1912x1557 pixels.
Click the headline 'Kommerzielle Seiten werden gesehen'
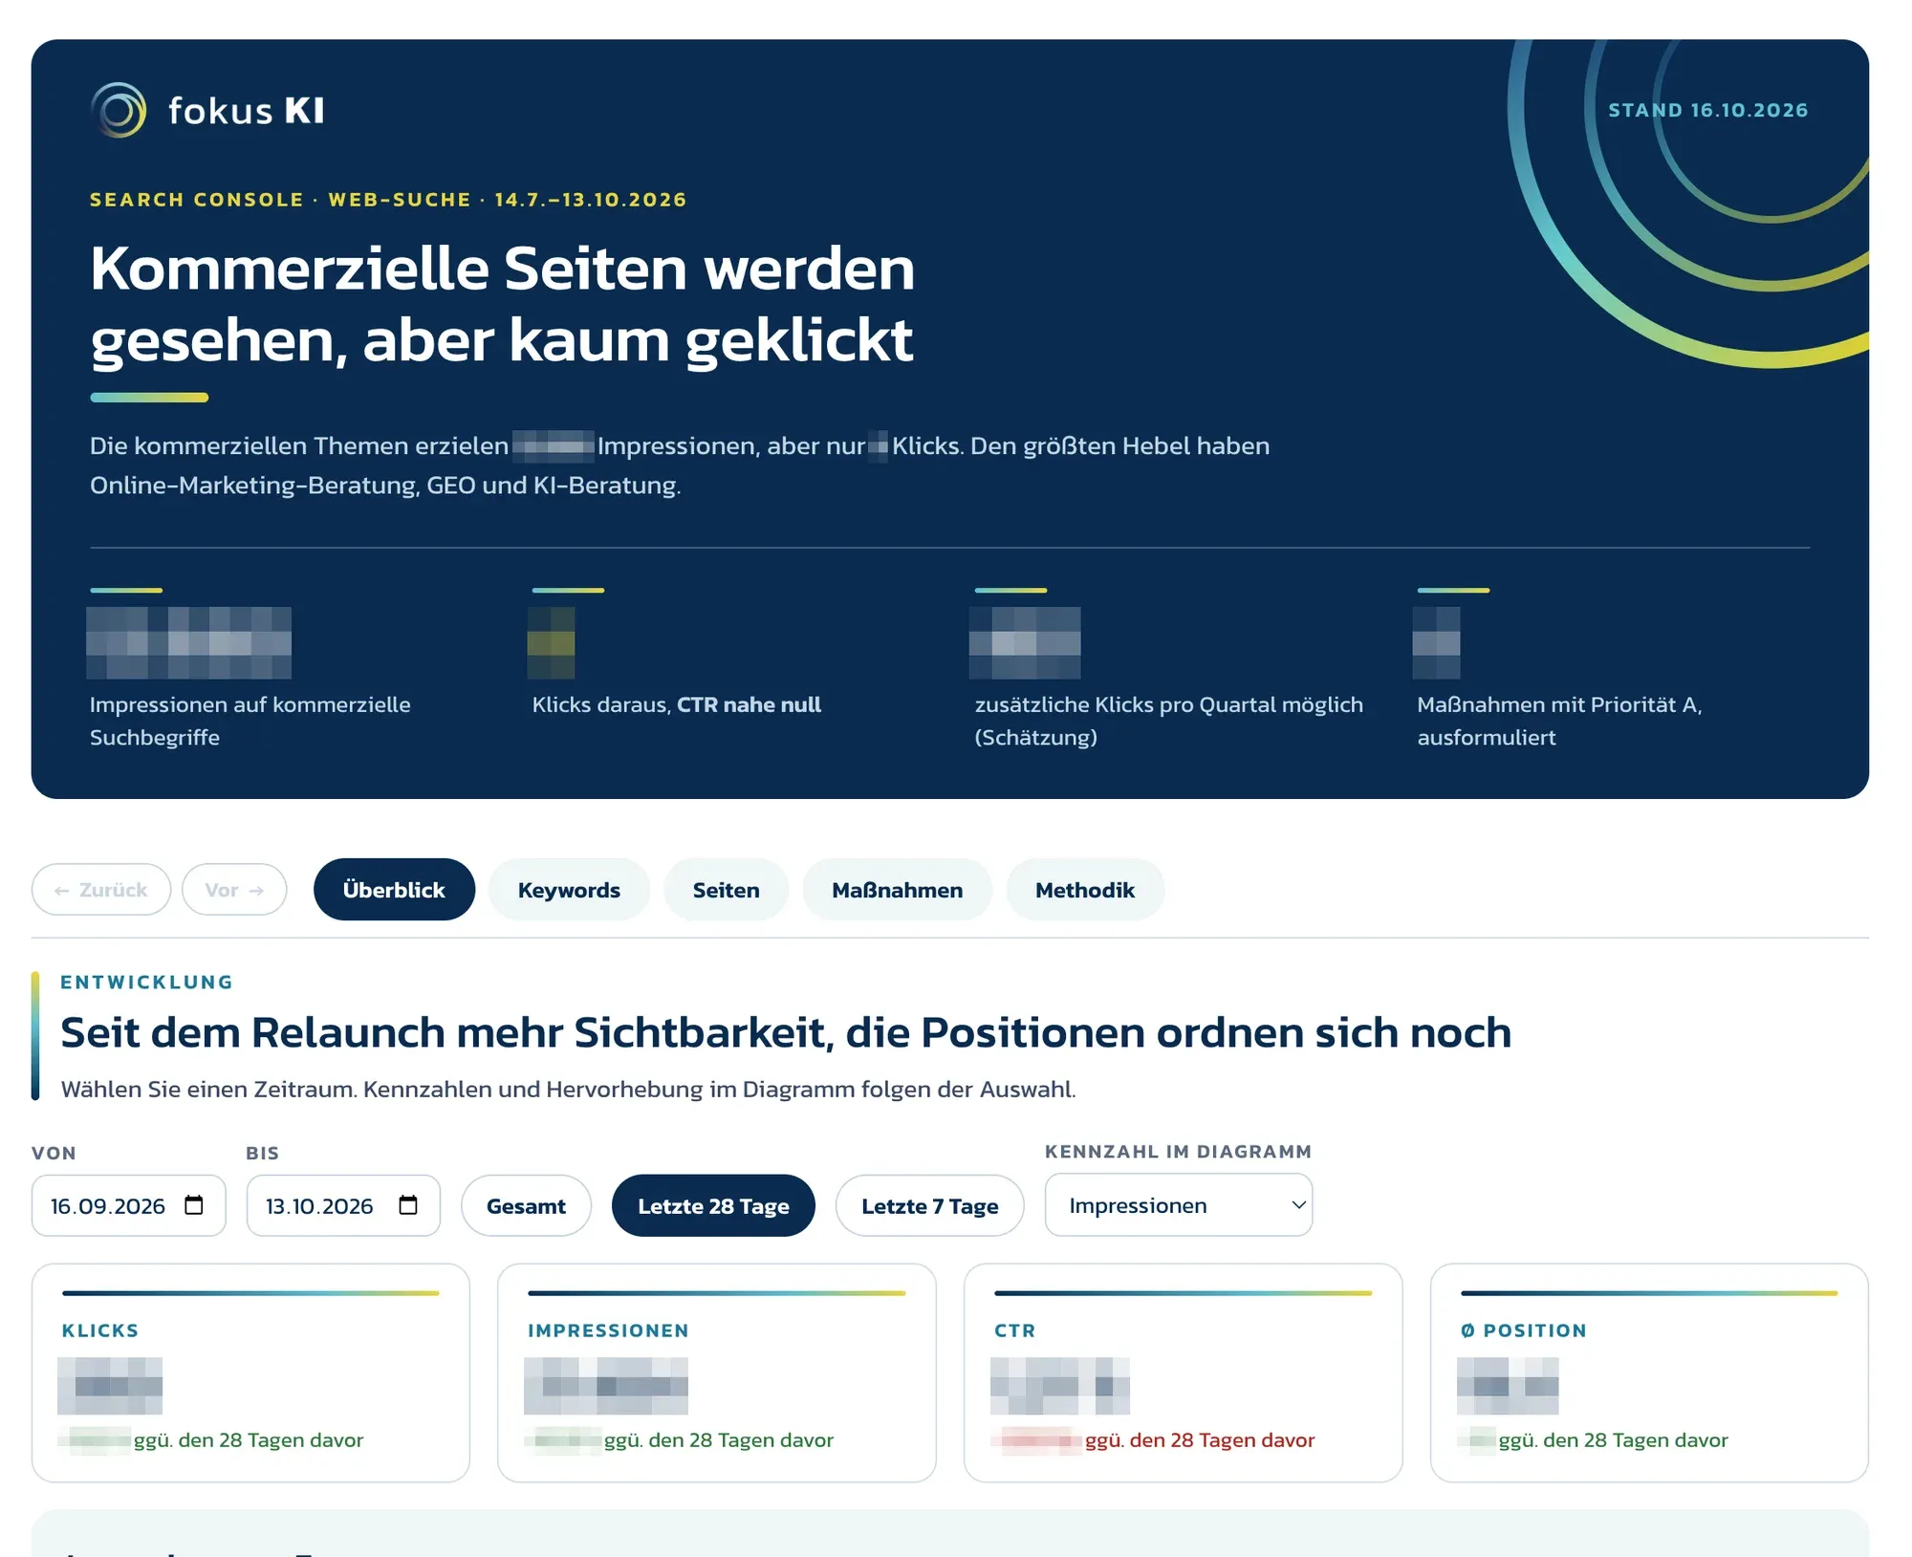pyautogui.click(x=502, y=304)
